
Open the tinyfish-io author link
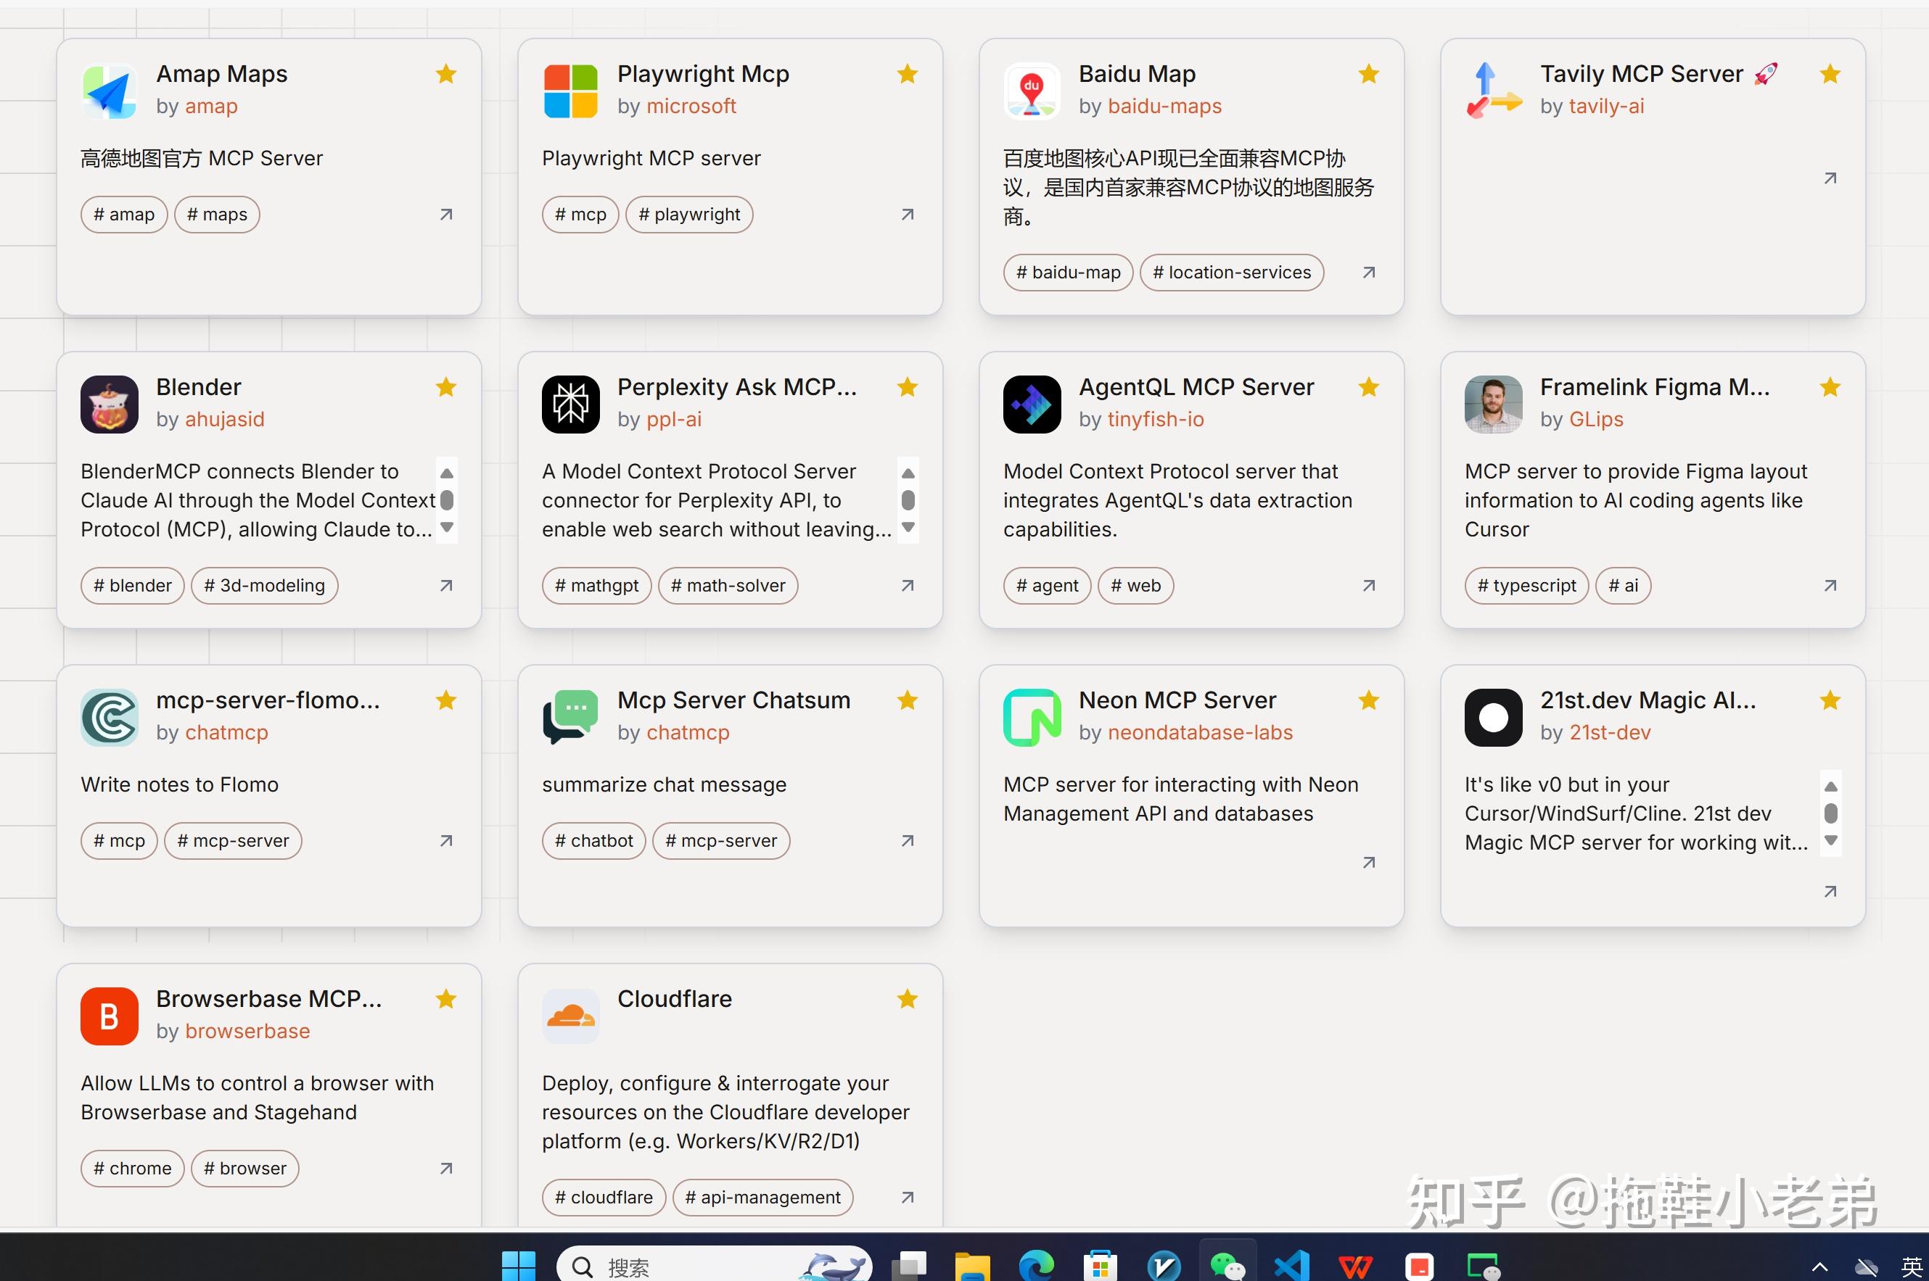click(1156, 419)
